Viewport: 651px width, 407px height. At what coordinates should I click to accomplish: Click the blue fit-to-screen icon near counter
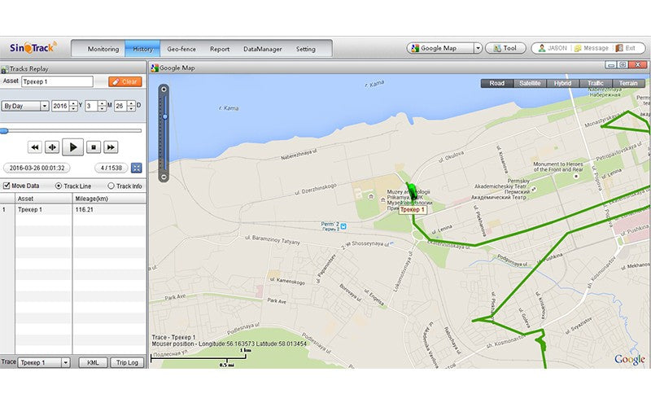[x=136, y=168]
